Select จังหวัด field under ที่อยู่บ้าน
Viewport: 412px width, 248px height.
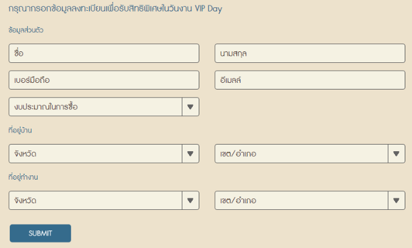pyautogui.click(x=95, y=154)
